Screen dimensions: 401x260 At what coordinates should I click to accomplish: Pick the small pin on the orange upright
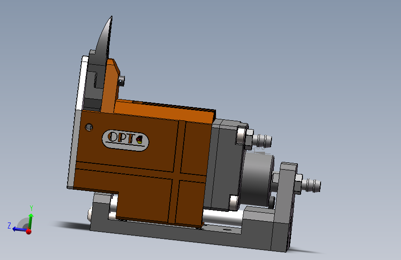click(121, 80)
